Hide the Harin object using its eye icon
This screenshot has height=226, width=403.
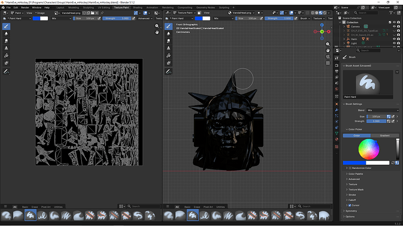[394, 39]
